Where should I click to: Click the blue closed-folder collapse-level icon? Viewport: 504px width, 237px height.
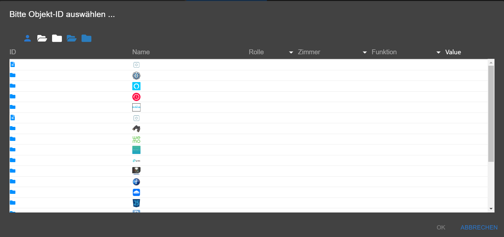tap(86, 39)
